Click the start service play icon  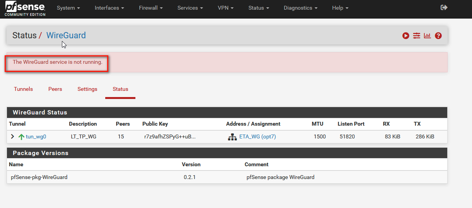[405, 36]
